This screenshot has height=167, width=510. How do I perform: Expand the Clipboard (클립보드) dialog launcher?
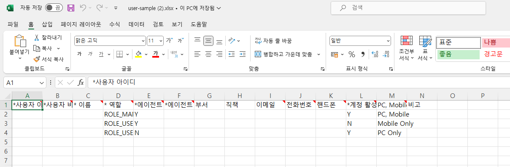[67, 69]
